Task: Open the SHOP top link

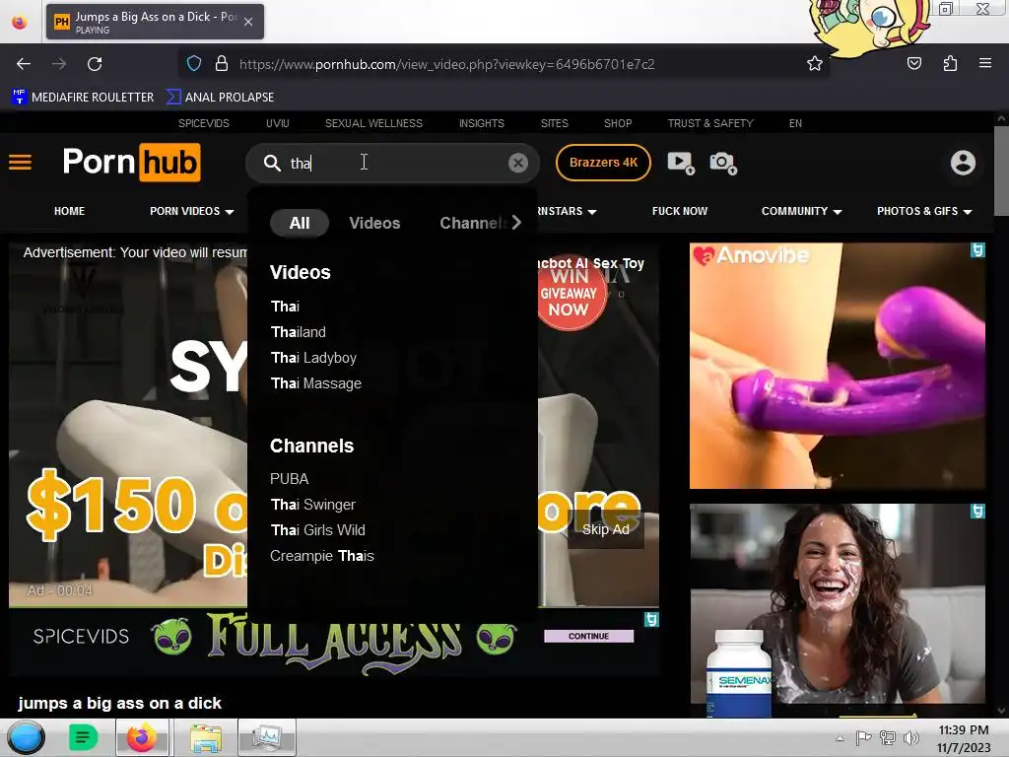Action: tap(618, 123)
